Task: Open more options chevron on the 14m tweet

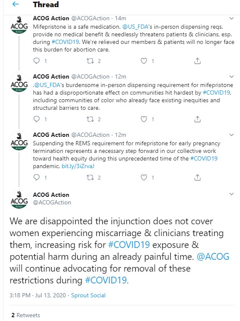Action: 232,19
